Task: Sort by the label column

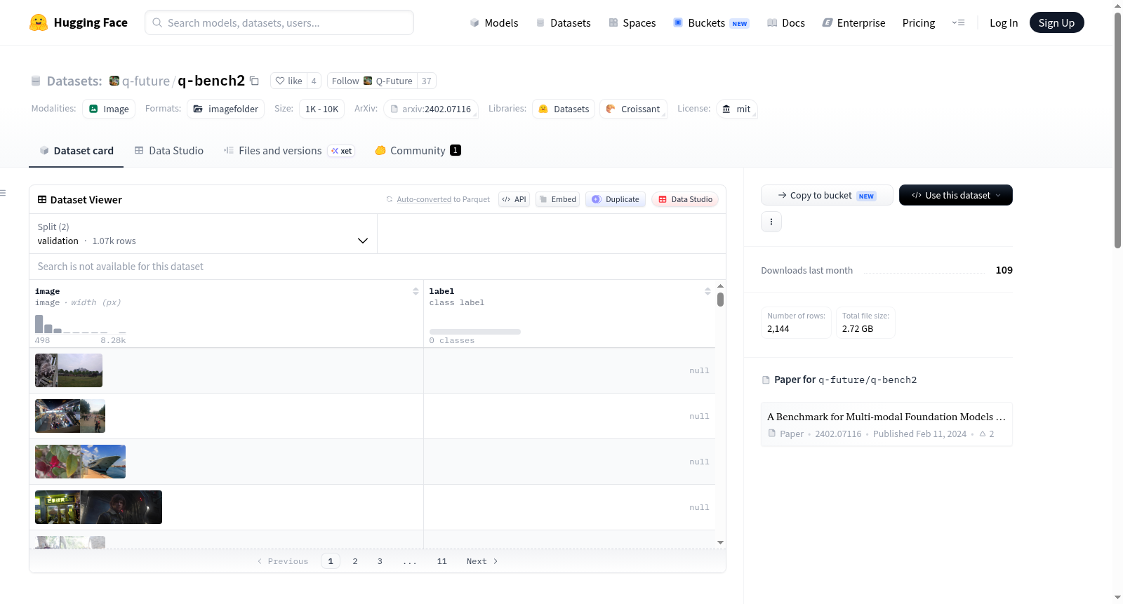Action: (707, 291)
